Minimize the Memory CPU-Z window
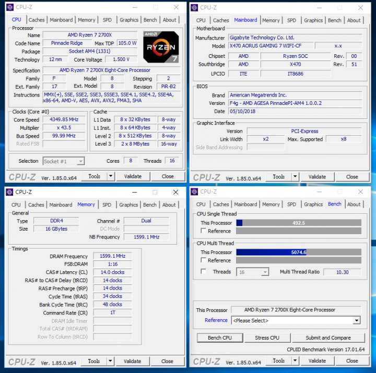Screen dimensions: 376x373 (x=135, y=192)
